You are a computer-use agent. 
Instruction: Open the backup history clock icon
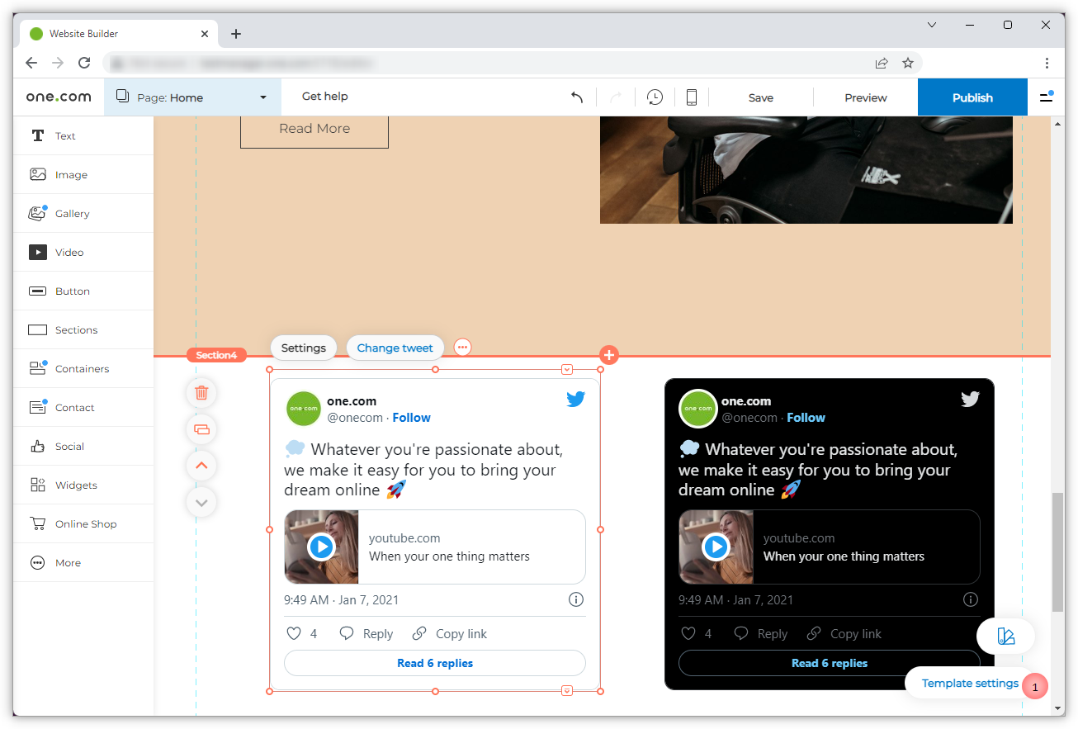click(x=655, y=97)
